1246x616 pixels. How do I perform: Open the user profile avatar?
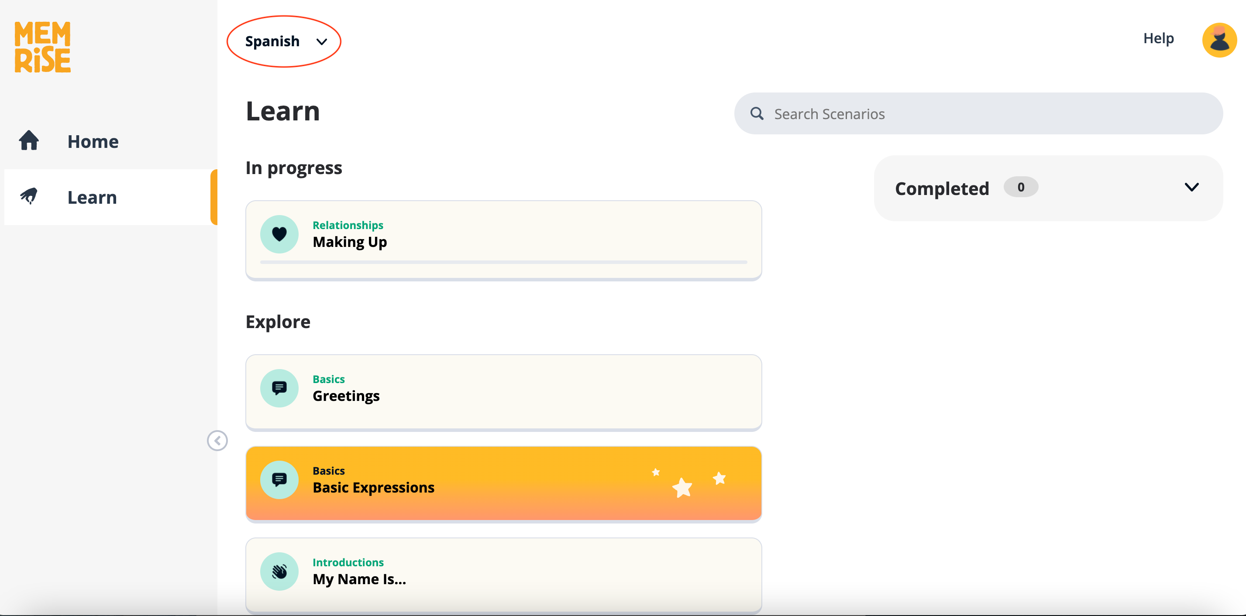point(1219,40)
